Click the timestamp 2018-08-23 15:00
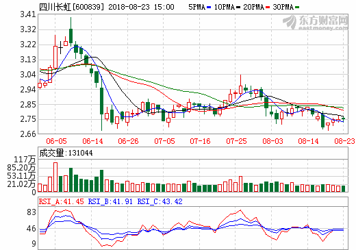This screenshot has width=356, height=250. (141, 7)
